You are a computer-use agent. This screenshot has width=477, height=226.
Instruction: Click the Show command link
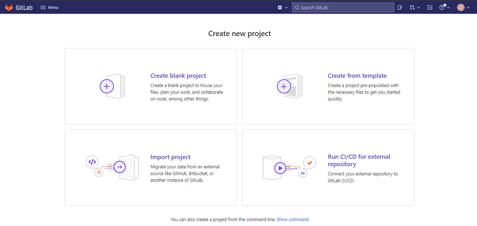pyautogui.click(x=293, y=219)
